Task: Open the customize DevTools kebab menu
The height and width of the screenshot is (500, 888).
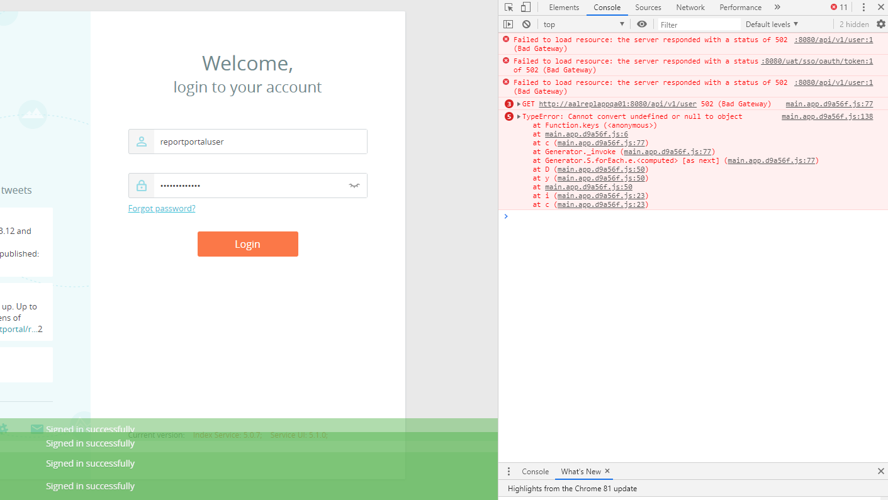Action: (x=865, y=7)
